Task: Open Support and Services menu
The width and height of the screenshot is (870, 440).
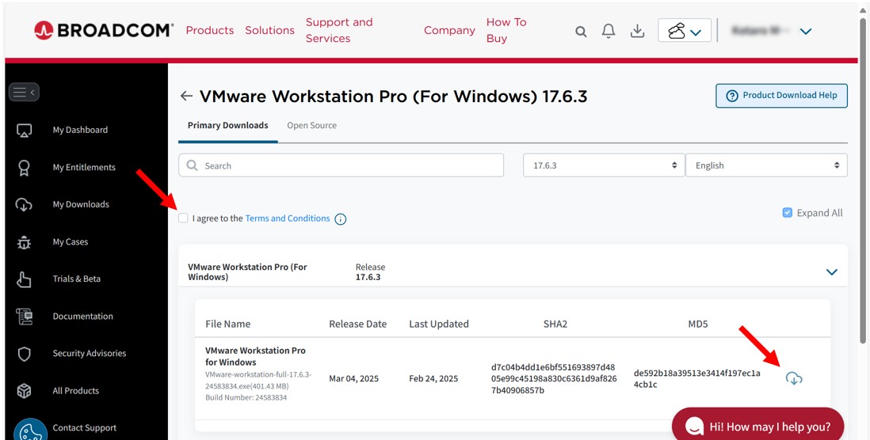Action: (339, 31)
